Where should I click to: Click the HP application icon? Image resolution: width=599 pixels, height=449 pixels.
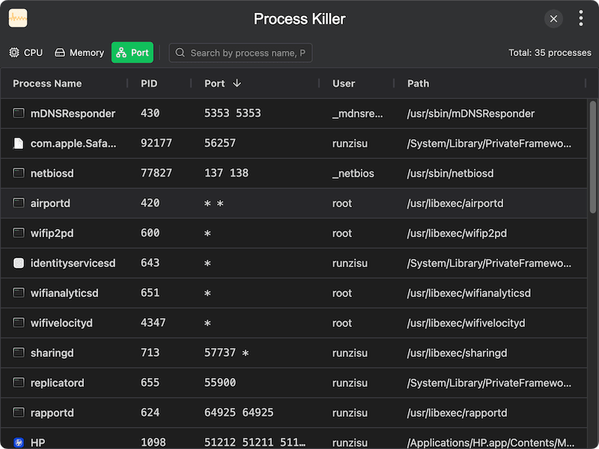coord(19,443)
